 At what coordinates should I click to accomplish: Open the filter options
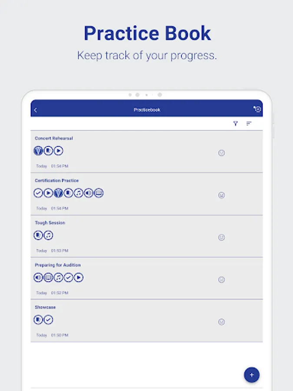click(x=236, y=123)
